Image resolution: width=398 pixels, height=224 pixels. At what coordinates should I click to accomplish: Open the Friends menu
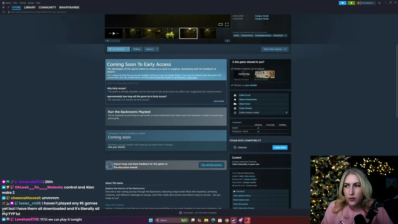(x=22, y=3)
